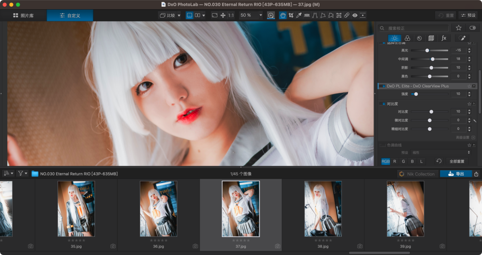Favorite the 色调曲线 panel star
This screenshot has height=255, width=482.
pyautogui.click(x=469, y=145)
